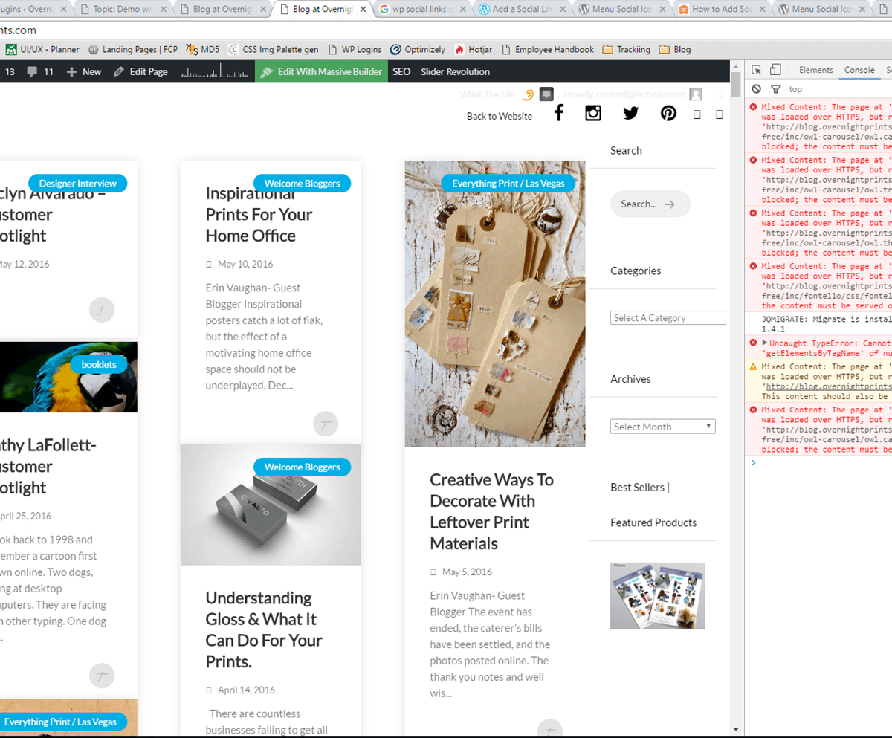Toggle the device toolbar in DevTools
This screenshot has height=738, width=892.
point(775,70)
